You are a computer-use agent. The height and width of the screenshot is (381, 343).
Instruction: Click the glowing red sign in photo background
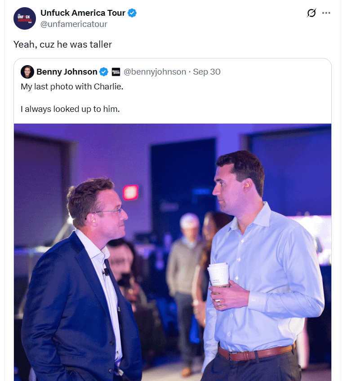[130, 192]
